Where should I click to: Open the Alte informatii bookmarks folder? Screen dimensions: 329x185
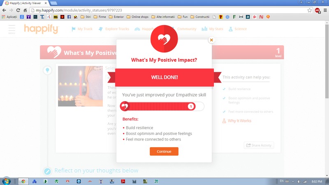point(163,17)
